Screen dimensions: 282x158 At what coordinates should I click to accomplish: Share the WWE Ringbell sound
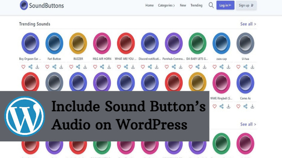tap(221, 106)
